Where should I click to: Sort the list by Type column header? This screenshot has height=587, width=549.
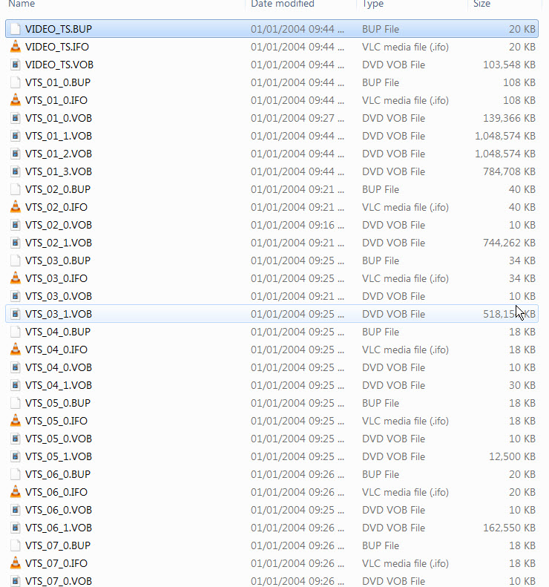[373, 4]
